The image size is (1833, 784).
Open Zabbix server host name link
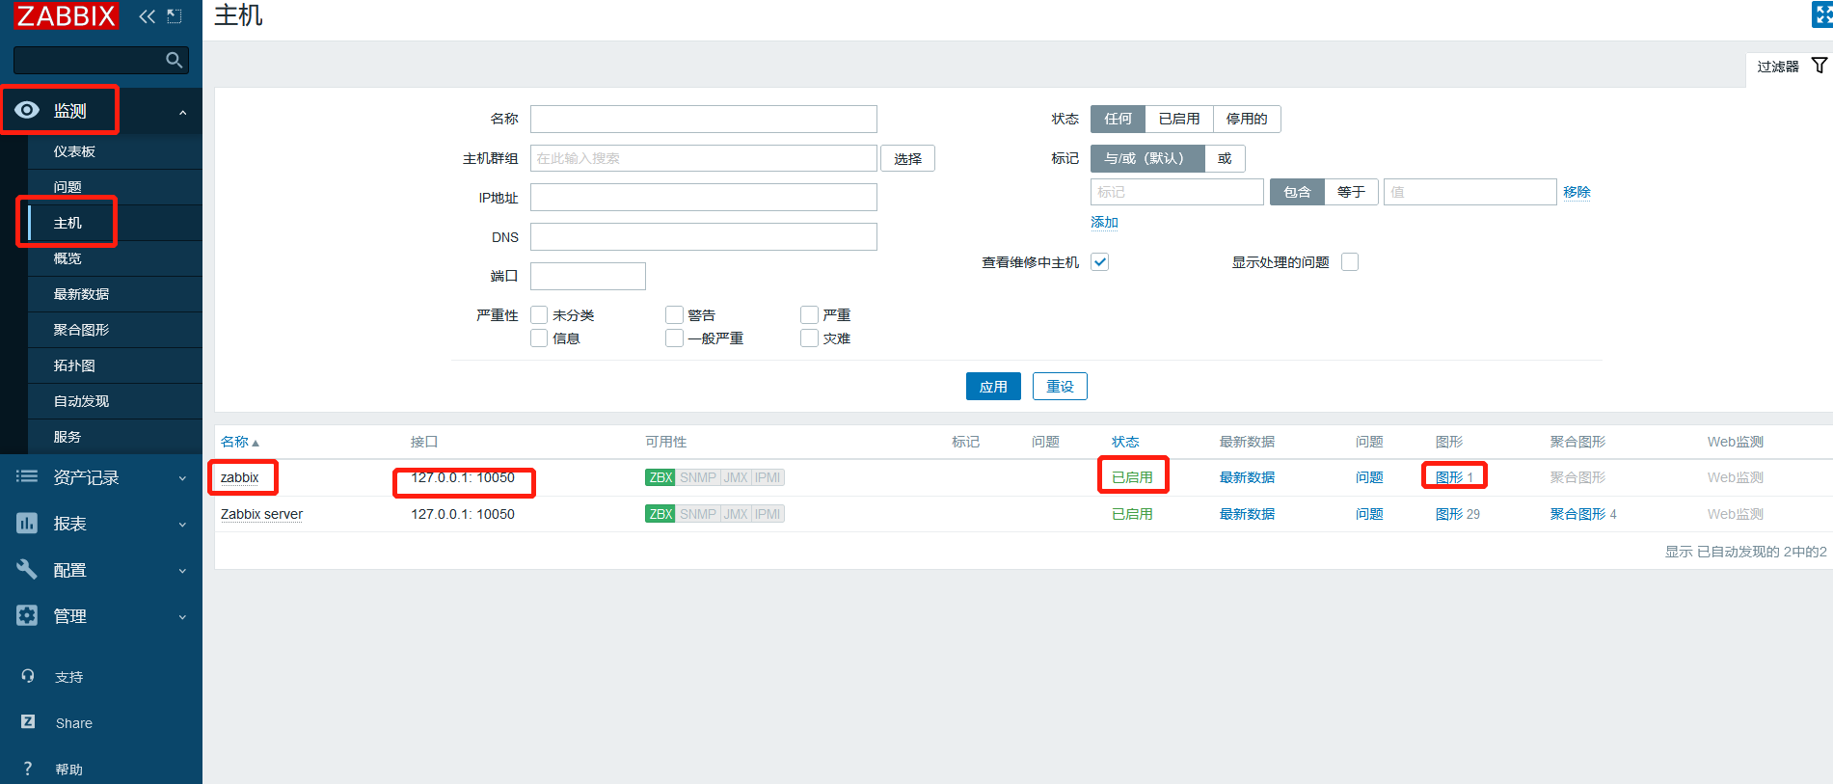261,514
